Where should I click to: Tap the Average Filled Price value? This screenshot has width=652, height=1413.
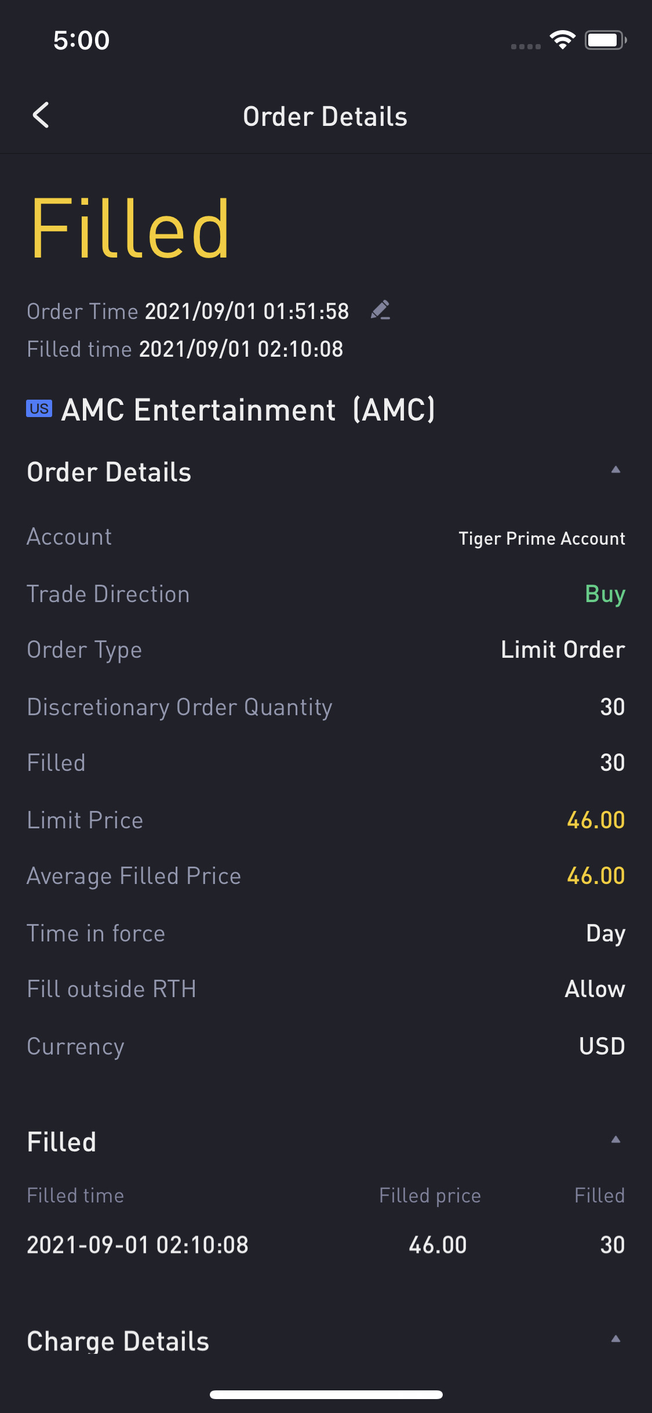595,876
